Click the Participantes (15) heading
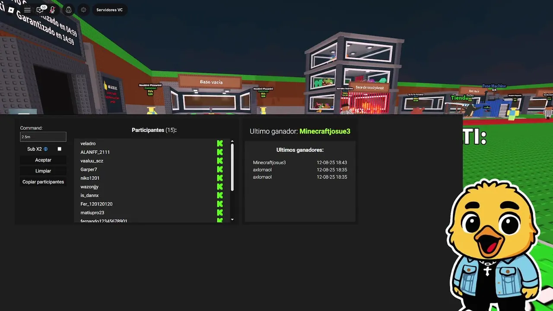Image resolution: width=553 pixels, height=311 pixels. tap(154, 130)
